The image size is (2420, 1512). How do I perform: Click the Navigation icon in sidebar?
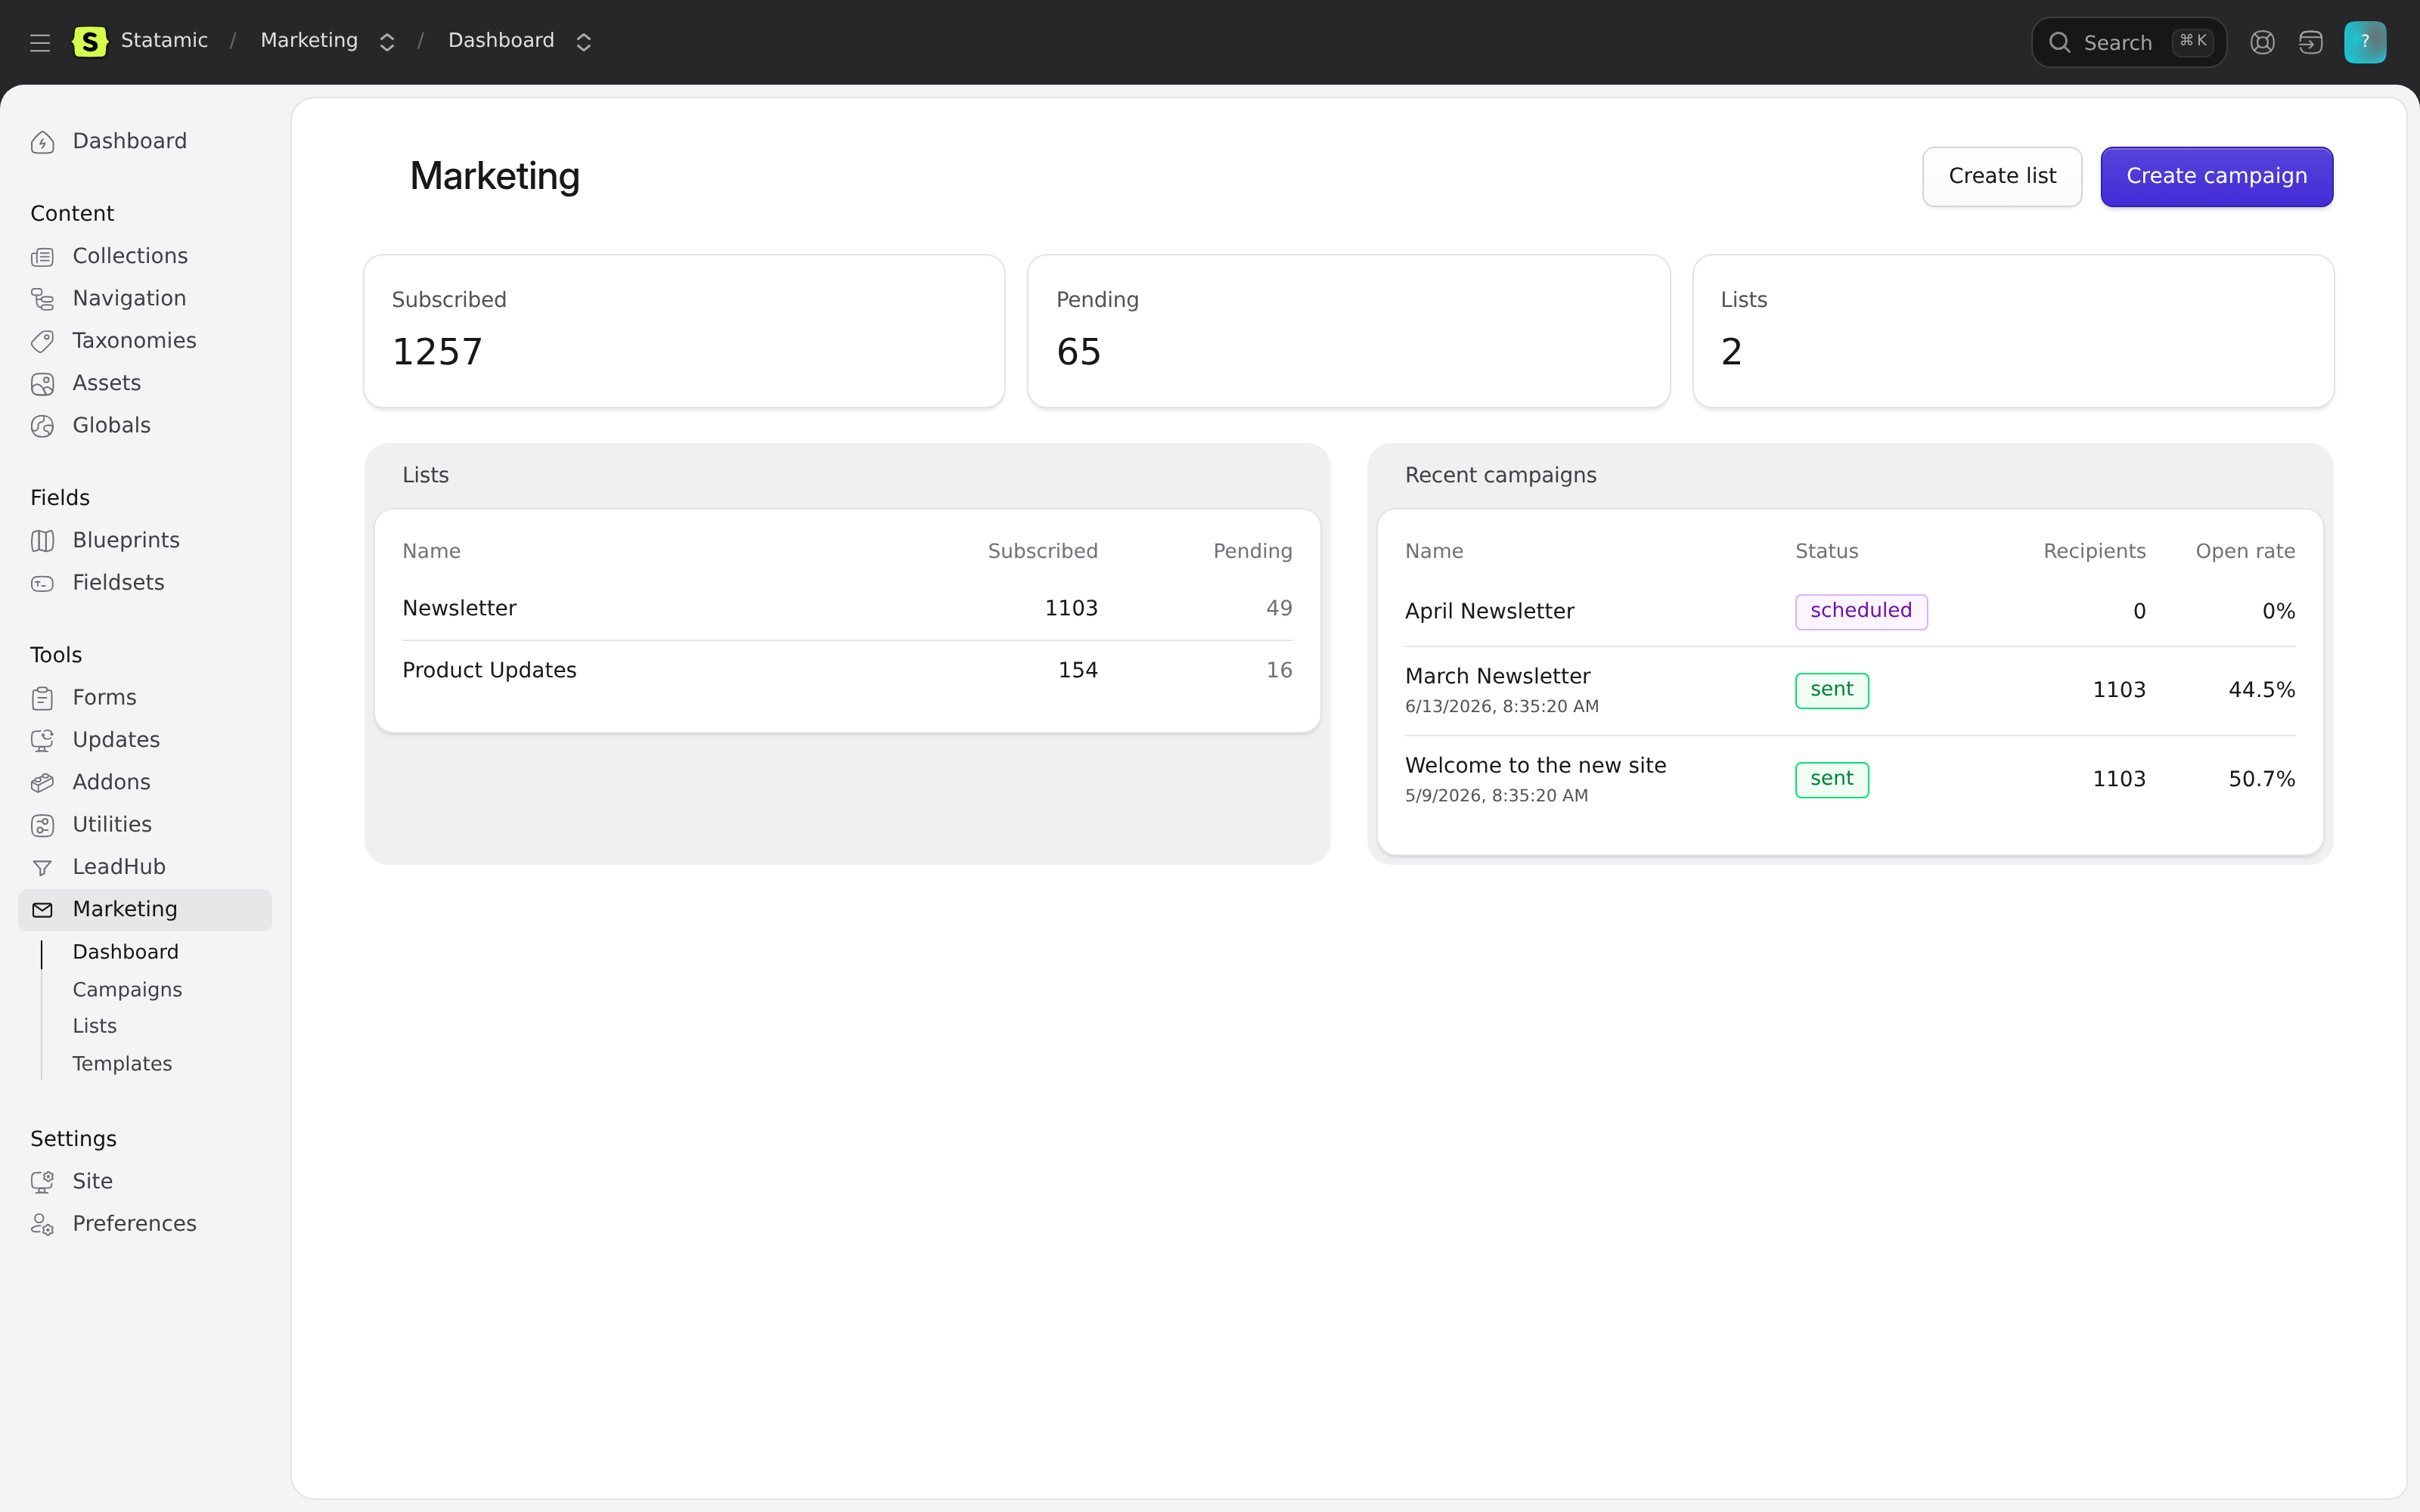coord(42,299)
